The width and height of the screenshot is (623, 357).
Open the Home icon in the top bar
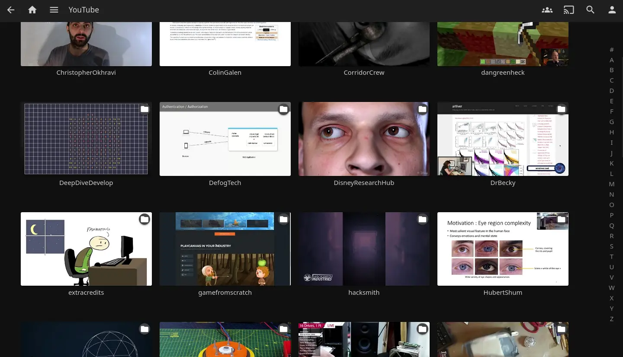pyautogui.click(x=32, y=10)
